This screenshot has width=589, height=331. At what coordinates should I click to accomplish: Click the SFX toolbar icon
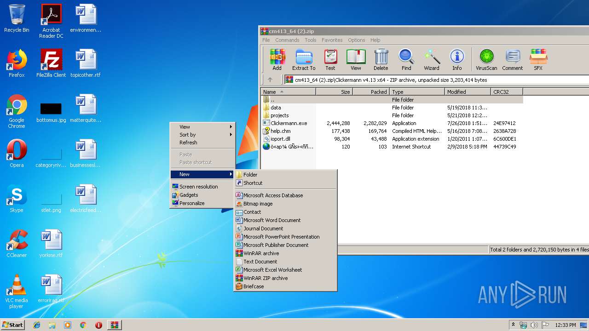(538, 60)
